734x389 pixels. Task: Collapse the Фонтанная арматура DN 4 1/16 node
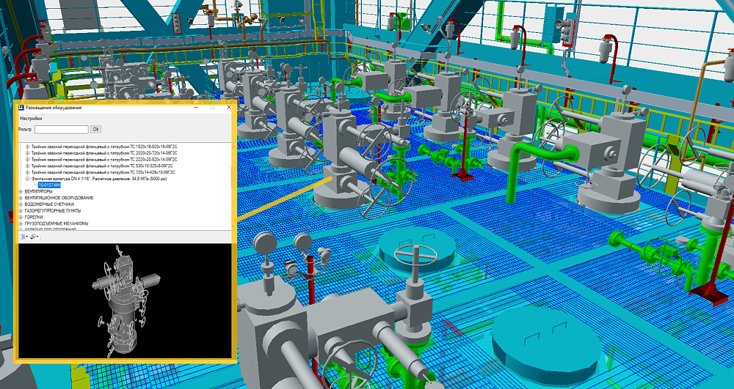(27, 178)
